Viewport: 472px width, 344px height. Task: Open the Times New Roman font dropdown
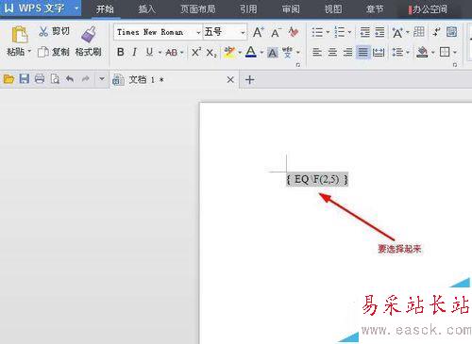pos(198,32)
